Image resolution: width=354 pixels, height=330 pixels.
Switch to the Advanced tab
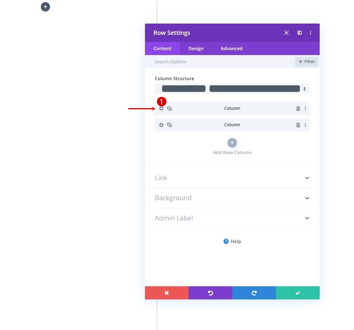tap(231, 49)
